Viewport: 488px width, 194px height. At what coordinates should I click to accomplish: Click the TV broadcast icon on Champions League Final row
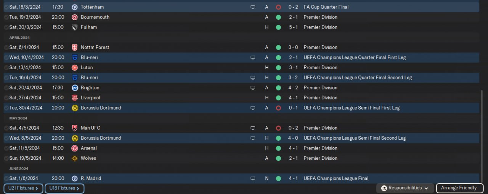click(253, 178)
